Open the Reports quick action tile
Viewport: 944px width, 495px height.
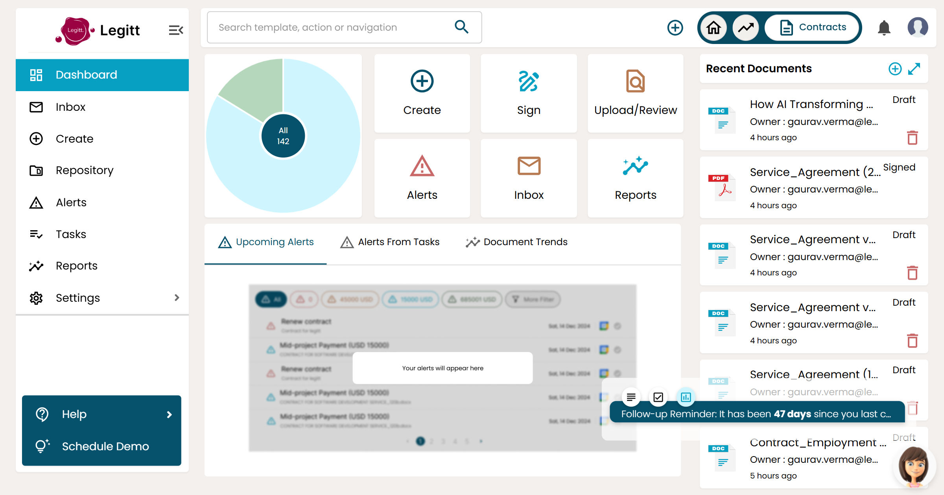point(636,178)
